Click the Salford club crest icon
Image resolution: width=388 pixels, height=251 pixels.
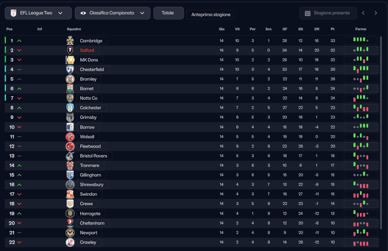[x=70, y=50]
